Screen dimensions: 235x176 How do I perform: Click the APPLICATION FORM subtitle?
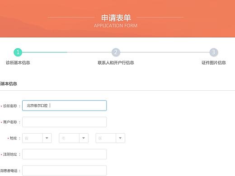pyautogui.click(x=116, y=26)
